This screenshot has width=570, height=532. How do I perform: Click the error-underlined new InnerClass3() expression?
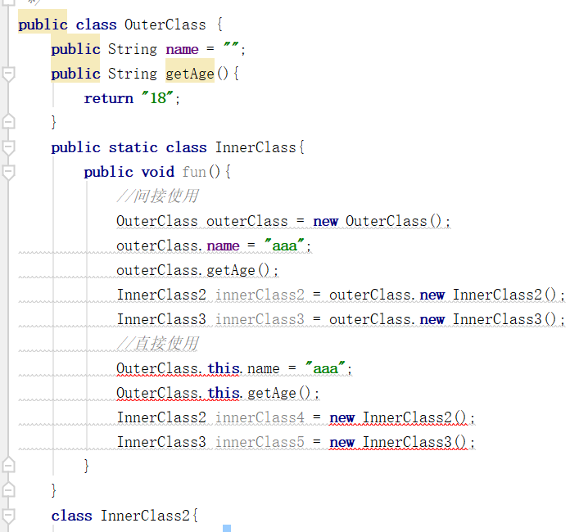click(x=398, y=442)
